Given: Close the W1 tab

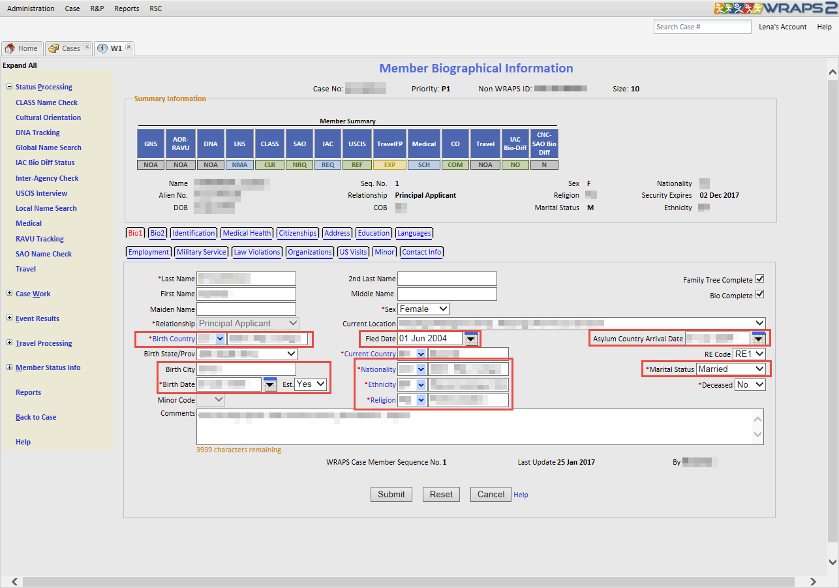Looking at the screenshot, I should (x=129, y=48).
